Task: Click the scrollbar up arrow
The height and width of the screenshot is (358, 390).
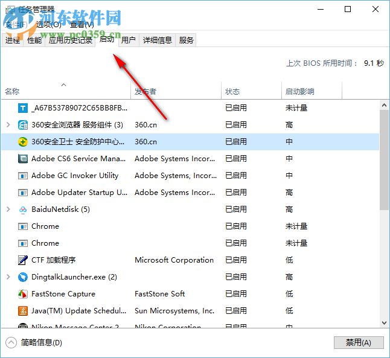Action: pyautogui.click(x=385, y=106)
